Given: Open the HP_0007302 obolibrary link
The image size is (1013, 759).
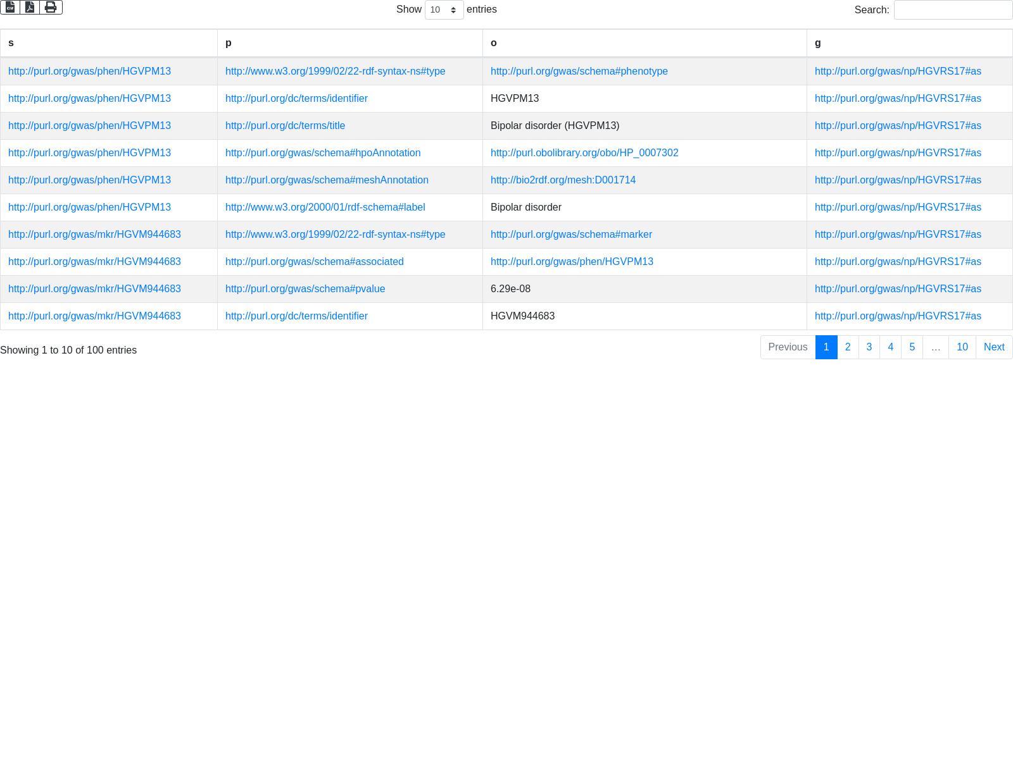Looking at the screenshot, I should (x=584, y=153).
